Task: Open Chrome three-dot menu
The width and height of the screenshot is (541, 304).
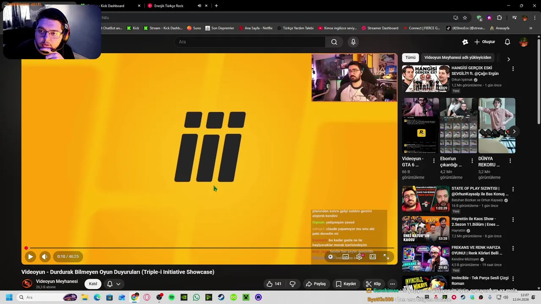Action: coord(535,18)
